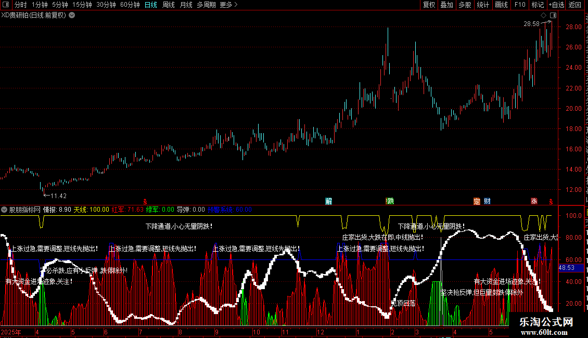Select the 日线 daily period
Screen dimensions: 588x338
point(151,5)
